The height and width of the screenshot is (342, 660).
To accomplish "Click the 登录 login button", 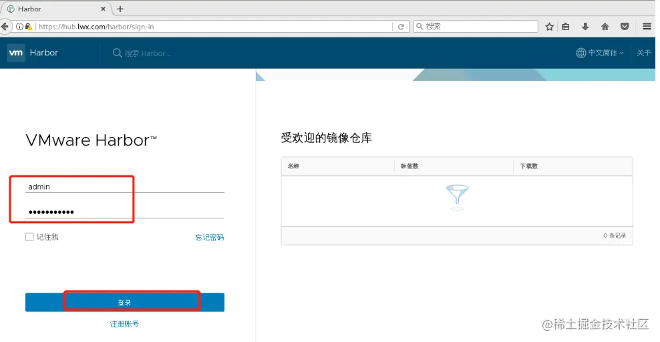I will (125, 303).
